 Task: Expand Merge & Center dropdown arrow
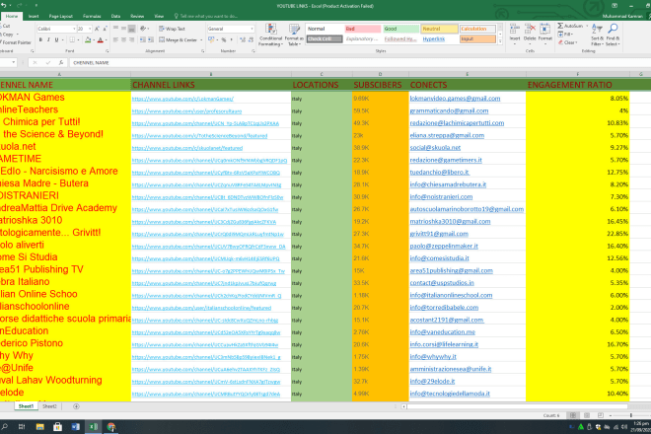click(x=201, y=39)
